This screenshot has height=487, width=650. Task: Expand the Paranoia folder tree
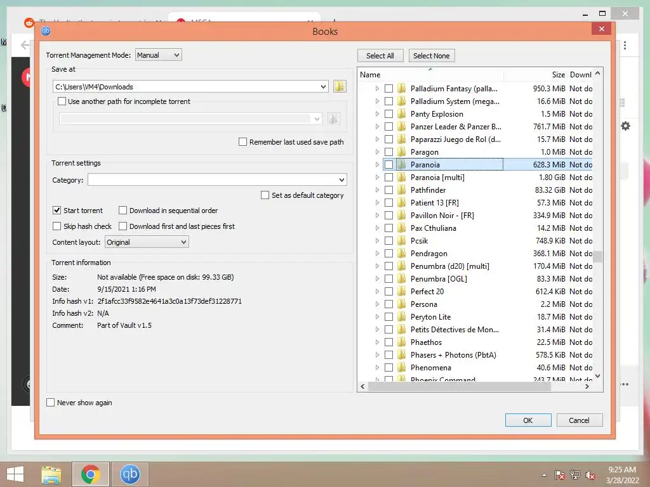point(377,165)
